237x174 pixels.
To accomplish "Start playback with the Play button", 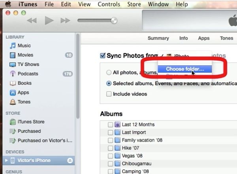I will (x=49, y=21).
